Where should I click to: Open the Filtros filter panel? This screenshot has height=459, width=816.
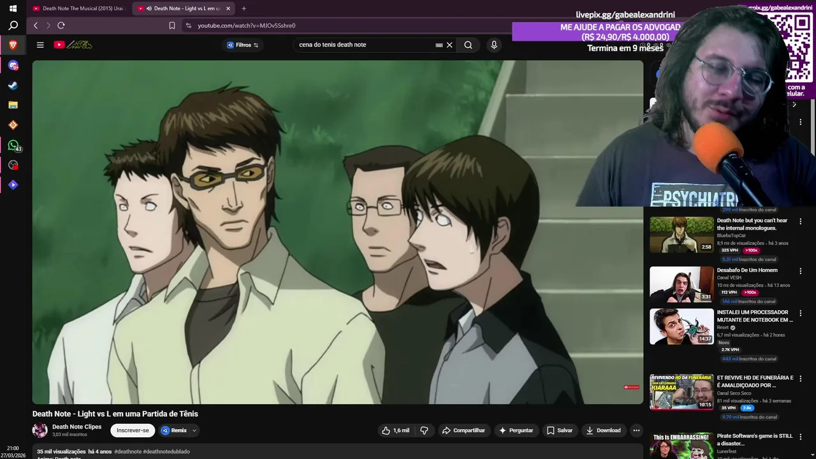(x=243, y=45)
